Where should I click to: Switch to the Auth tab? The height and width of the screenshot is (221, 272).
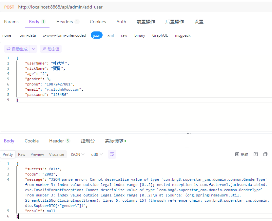click(121, 22)
